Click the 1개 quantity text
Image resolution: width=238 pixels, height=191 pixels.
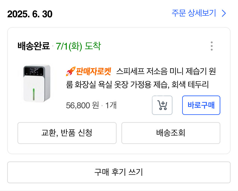click(x=111, y=105)
